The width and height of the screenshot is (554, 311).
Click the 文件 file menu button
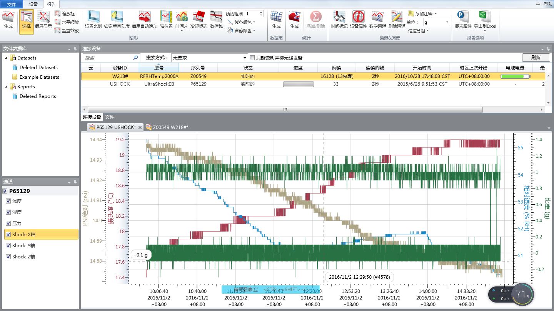pos(12,4)
